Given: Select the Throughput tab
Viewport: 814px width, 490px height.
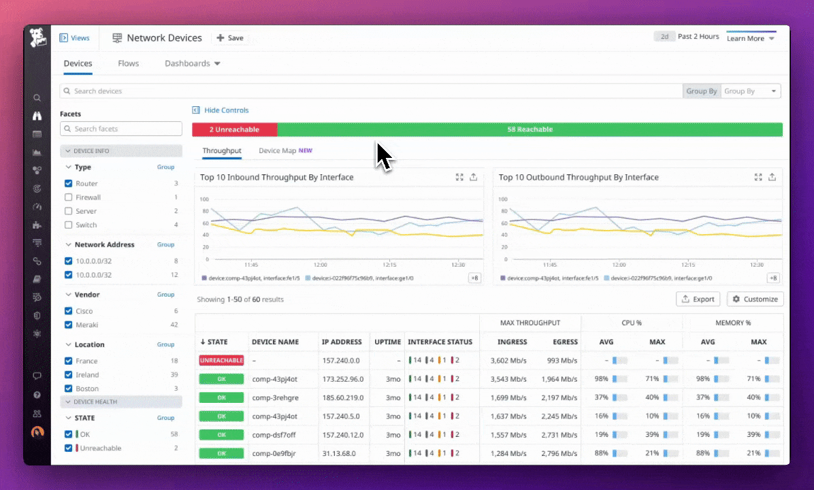Looking at the screenshot, I should pos(222,150).
